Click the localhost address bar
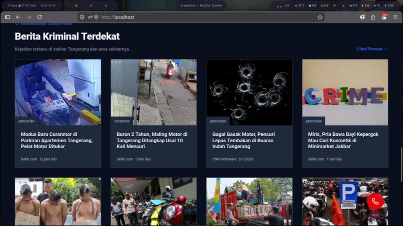 [200, 17]
